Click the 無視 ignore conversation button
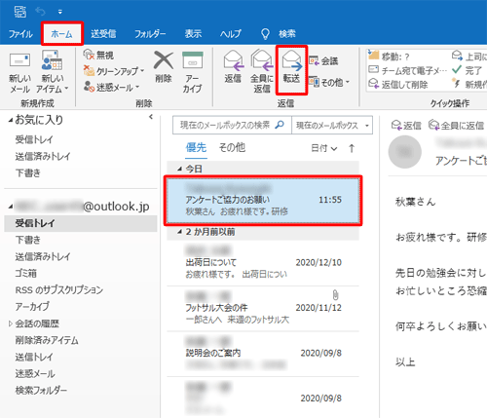 [98, 55]
